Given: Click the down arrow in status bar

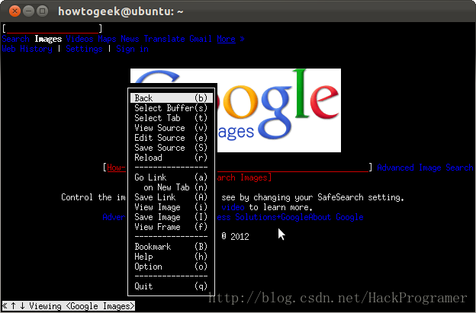Looking at the screenshot, I should tap(22, 305).
